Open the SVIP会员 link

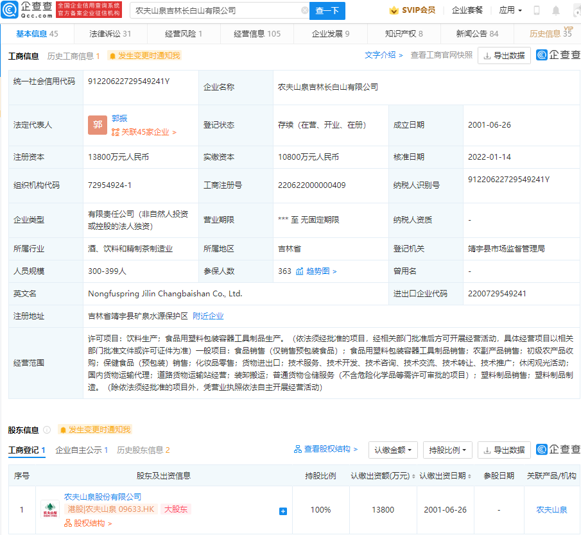(x=419, y=10)
